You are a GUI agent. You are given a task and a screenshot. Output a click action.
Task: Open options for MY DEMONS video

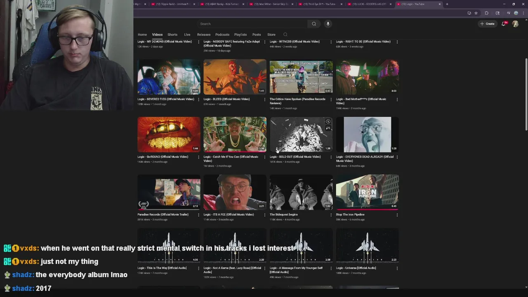[198, 42]
